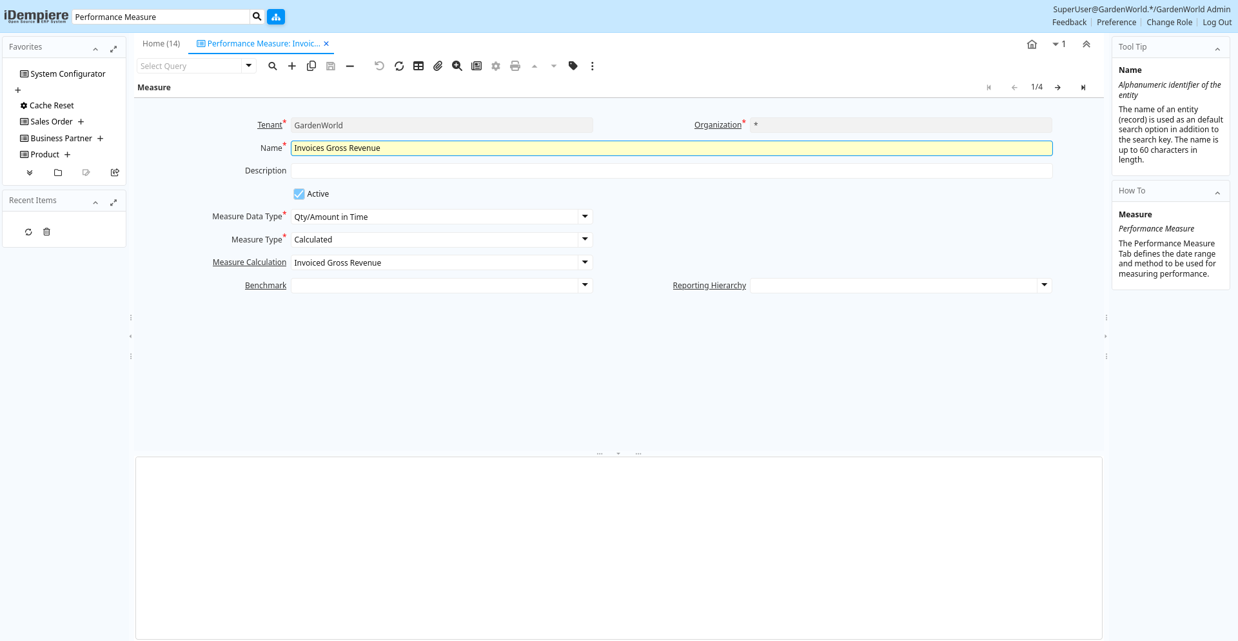Click the Copy Record icon
The width and height of the screenshot is (1238, 641).
click(311, 66)
